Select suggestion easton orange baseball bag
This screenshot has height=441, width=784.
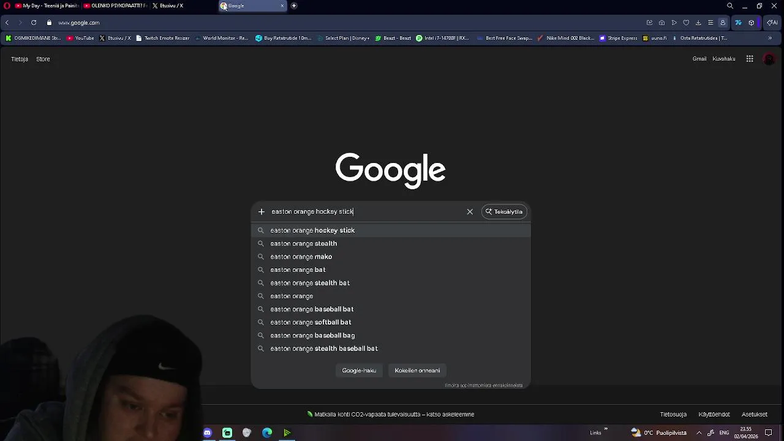tap(391, 336)
